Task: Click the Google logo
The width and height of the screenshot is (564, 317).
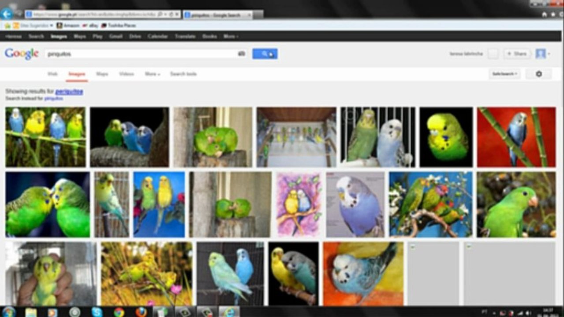Action: [22, 54]
